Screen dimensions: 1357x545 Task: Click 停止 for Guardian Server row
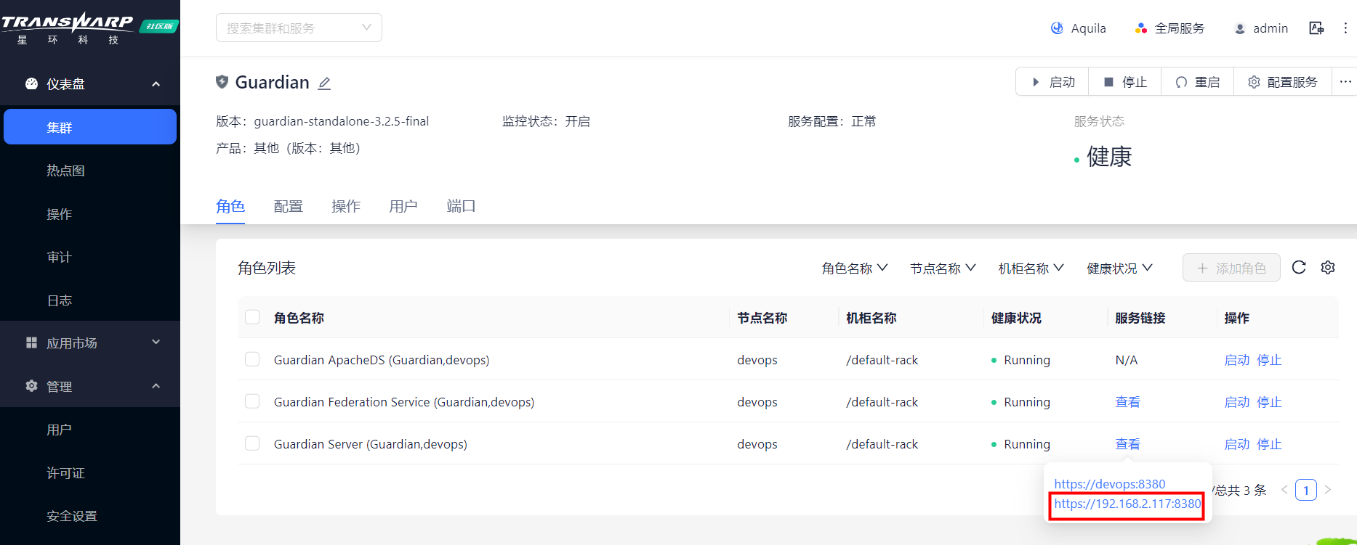pyautogui.click(x=1270, y=444)
